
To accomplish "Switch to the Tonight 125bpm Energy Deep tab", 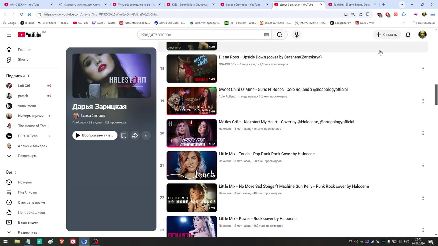I will (352, 5).
